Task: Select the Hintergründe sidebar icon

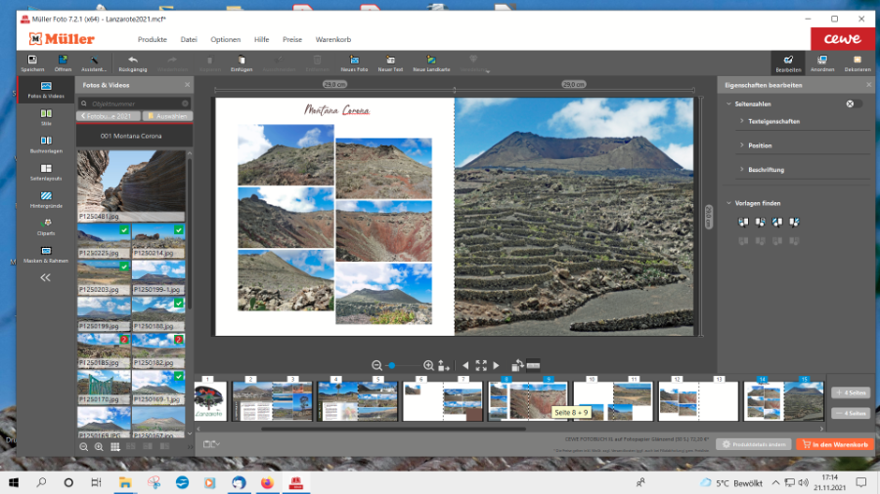Action: [46, 197]
